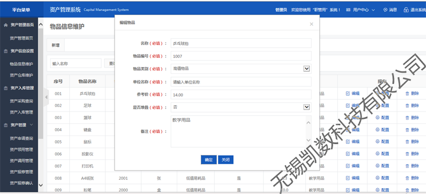
Task: Click sidebar scrollbar up arrow
Action: tap(41, 24)
